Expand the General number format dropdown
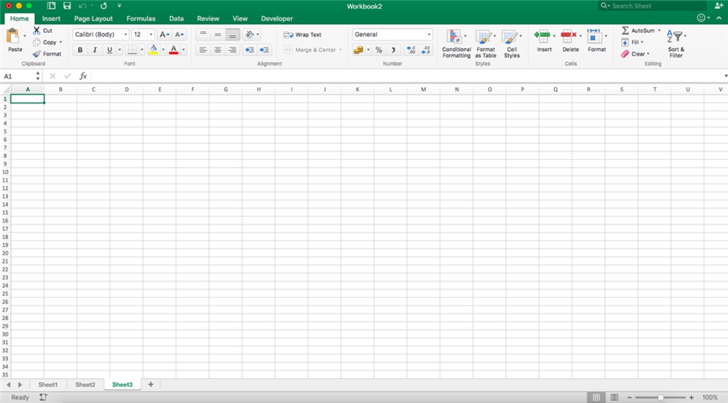 [x=428, y=34]
